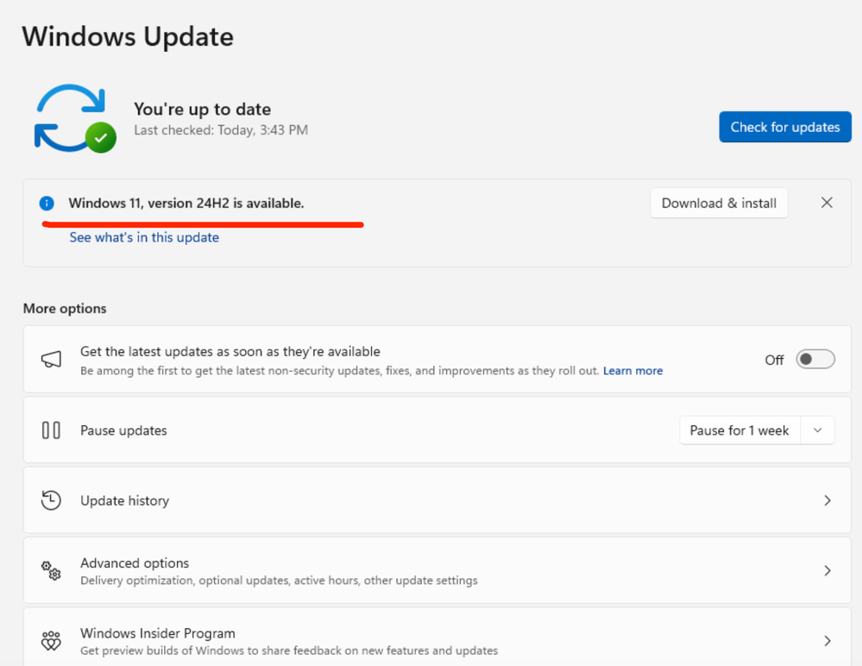Click the Check for updates button
This screenshot has height=666, width=862.
click(x=785, y=127)
